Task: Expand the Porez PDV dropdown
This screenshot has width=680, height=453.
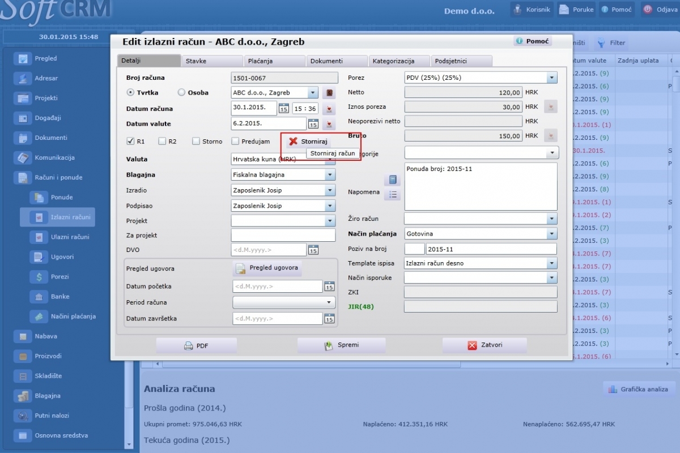Action: tap(552, 78)
